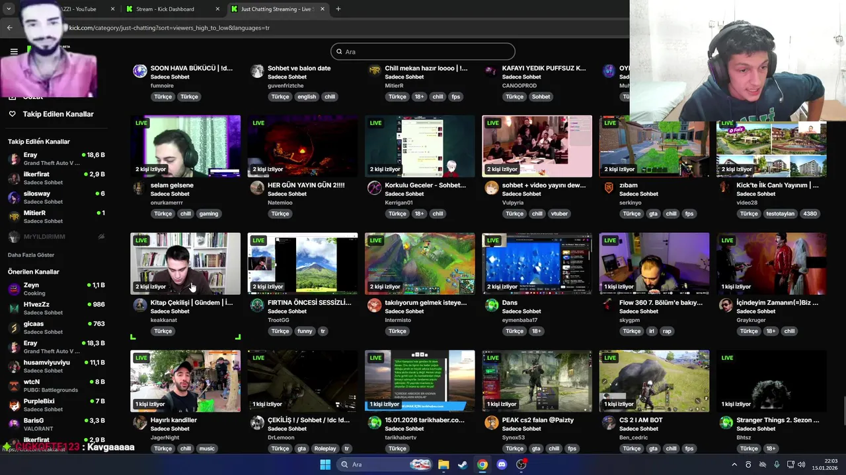Select the 'funny' tag under TrootGG's stream

coord(305,331)
